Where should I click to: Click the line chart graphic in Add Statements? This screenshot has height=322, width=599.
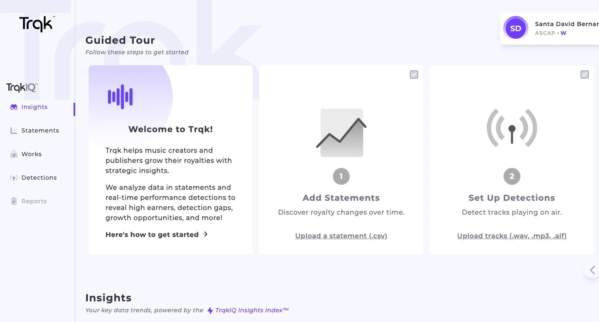coord(341,133)
